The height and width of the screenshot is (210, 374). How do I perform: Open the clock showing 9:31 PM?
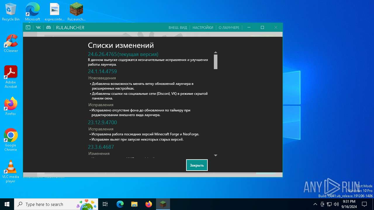click(349, 204)
